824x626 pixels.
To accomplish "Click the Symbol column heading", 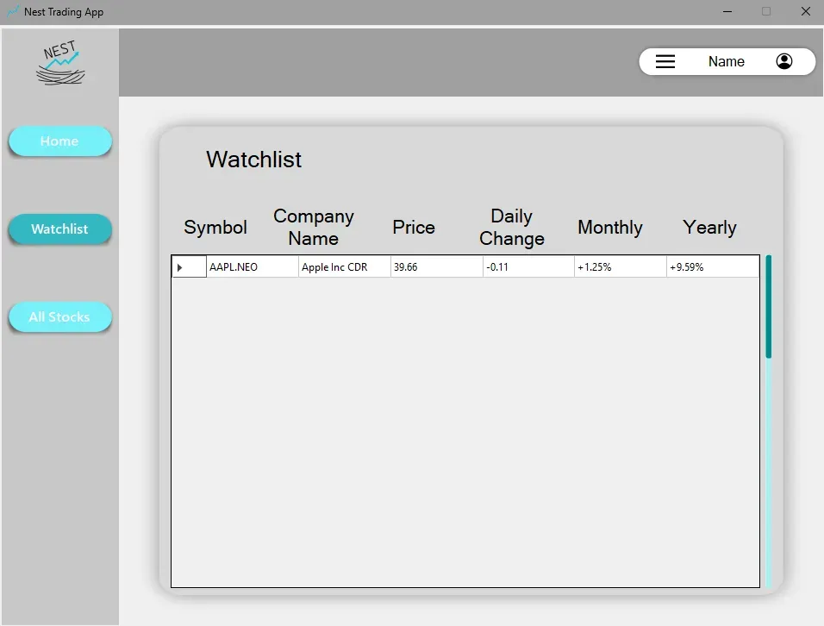I will (215, 228).
